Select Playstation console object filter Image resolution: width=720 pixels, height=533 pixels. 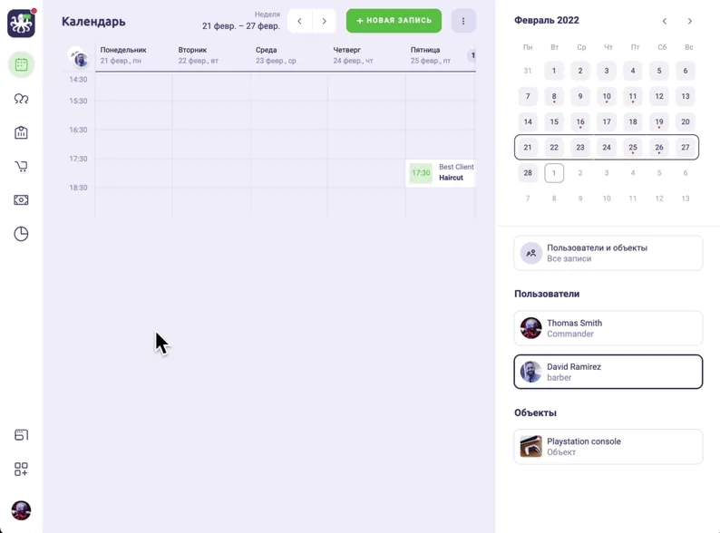pos(608,447)
